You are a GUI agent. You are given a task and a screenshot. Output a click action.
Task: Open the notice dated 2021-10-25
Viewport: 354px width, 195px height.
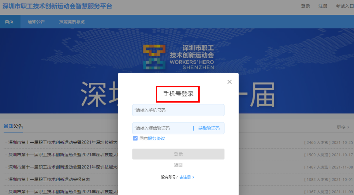tap(63, 142)
